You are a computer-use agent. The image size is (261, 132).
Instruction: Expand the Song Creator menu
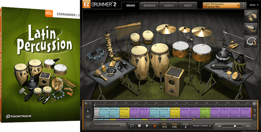[x=202, y=126]
